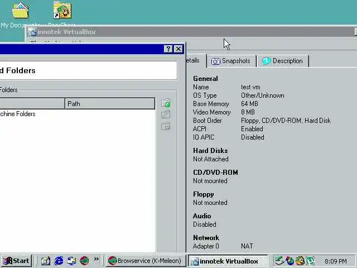Click the ACPI 'Enabled' value
The width and height of the screenshot is (357, 268).
point(252,129)
